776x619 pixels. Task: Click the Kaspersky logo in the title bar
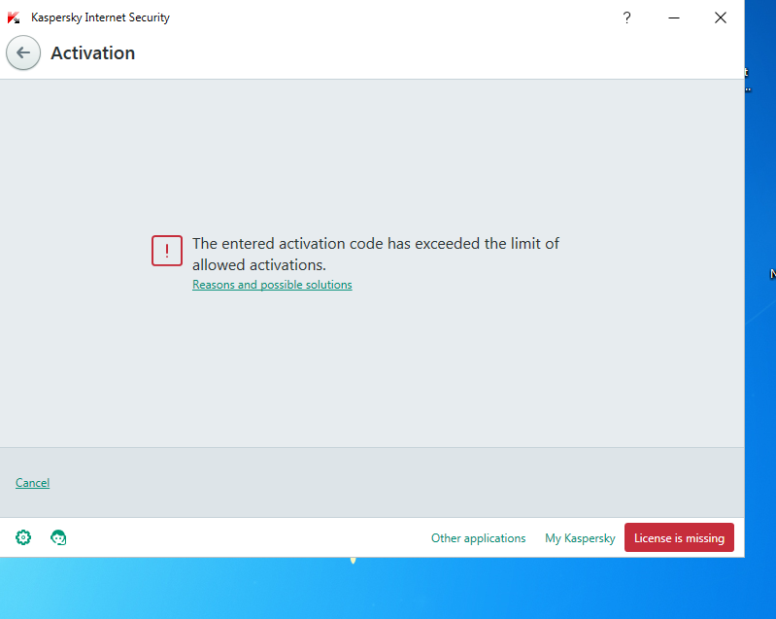point(14,17)
